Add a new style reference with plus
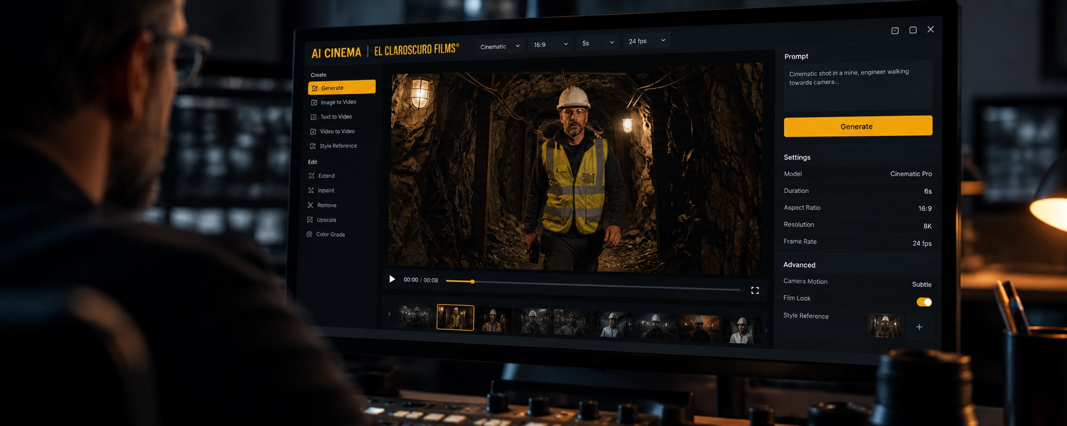The width and height of the screenshot is (1067, 426). (x=920, y=327)
